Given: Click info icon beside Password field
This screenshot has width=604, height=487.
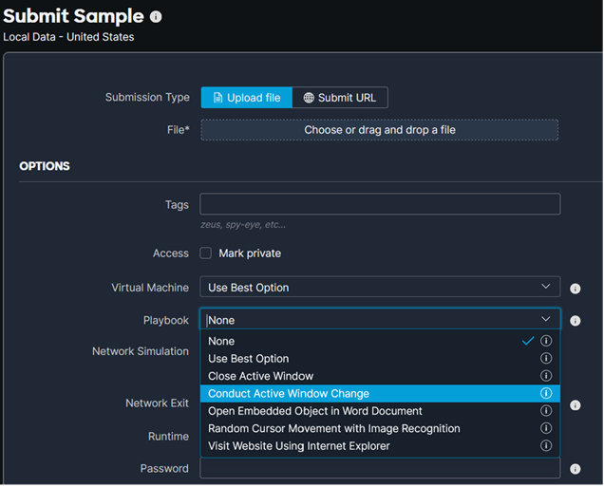Looking at the screenshot, I should [576, 469].
